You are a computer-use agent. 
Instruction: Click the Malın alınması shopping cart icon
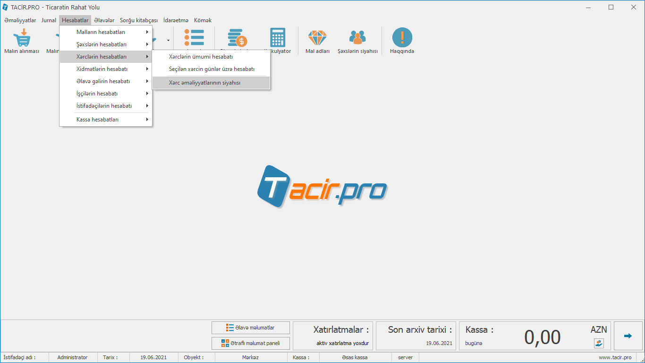[22, 38]
